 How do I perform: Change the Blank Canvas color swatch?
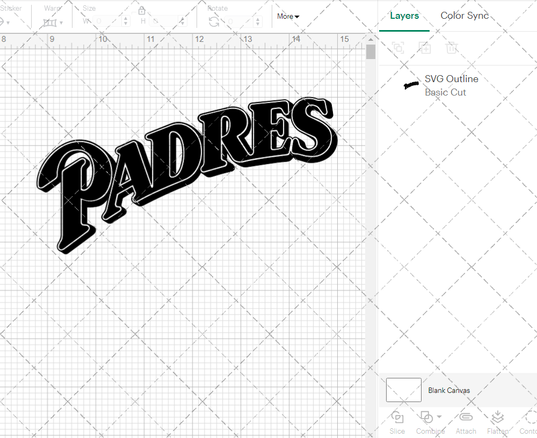point(403,390)
